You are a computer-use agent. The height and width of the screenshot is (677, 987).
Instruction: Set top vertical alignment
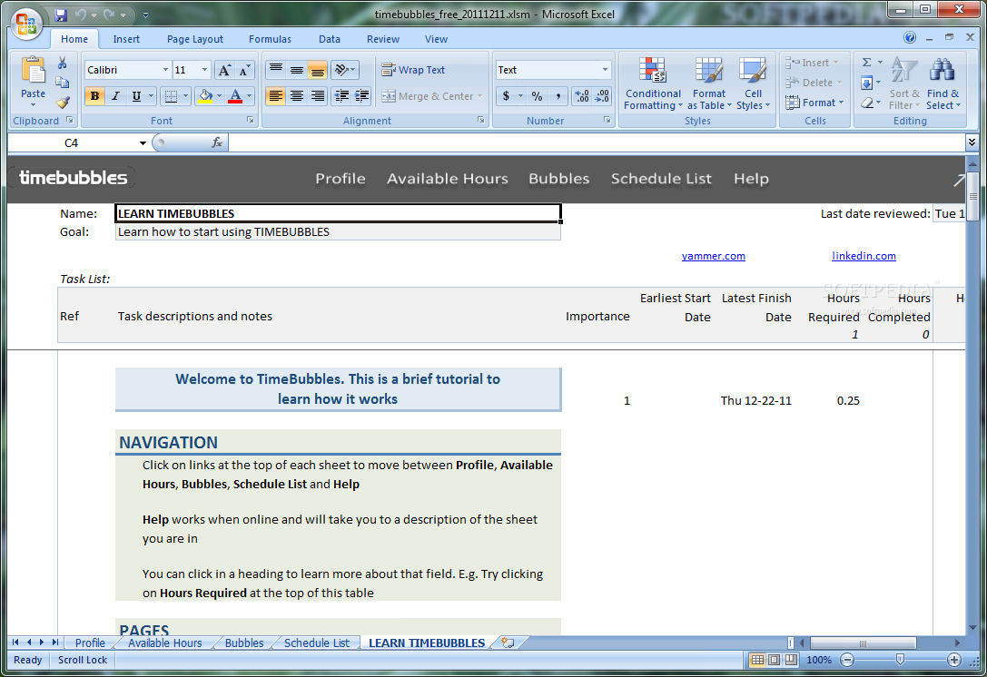[276, 70]
